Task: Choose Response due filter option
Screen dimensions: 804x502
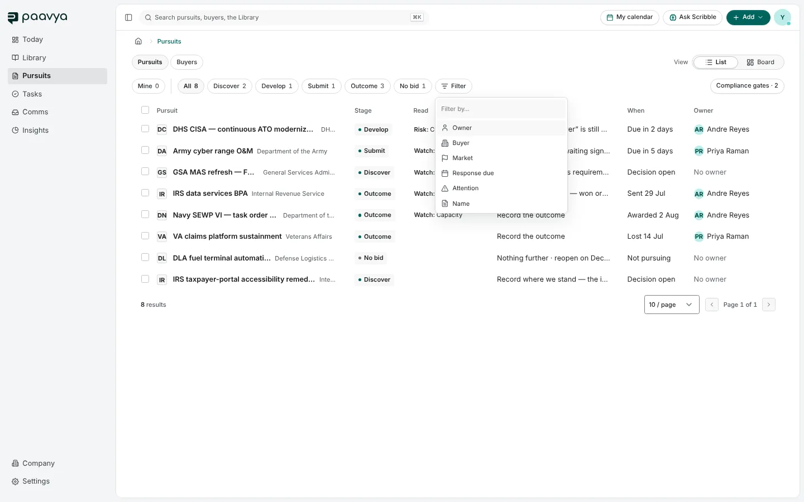Action: coord(501,173)
